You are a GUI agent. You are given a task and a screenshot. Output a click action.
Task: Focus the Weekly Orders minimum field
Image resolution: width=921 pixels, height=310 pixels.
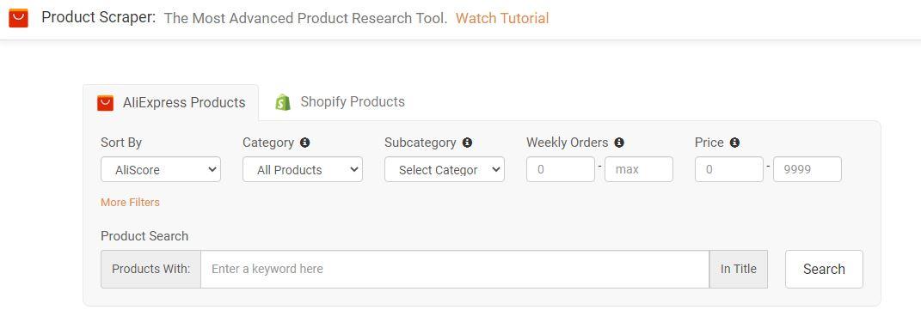tap(561, 169)
